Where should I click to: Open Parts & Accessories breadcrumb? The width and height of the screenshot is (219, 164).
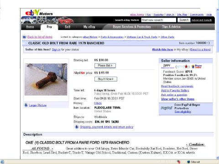112,37
